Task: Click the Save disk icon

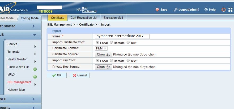Action: click(157, 10)
